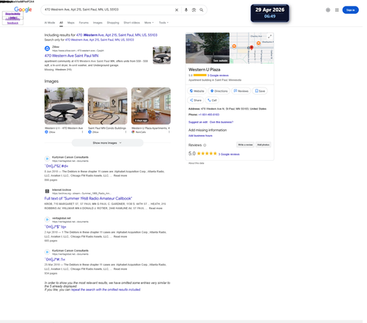Get Directions to Western U Plaza
Image resolution: width=367 pixels, height=323 pixels.
point(219,91)
